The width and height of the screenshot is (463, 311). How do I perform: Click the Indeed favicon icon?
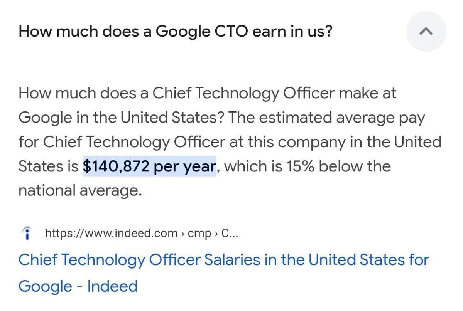coord(27,233)
